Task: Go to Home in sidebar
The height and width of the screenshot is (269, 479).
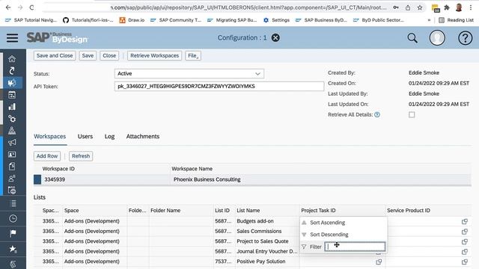Action: [x=12, y=58]
